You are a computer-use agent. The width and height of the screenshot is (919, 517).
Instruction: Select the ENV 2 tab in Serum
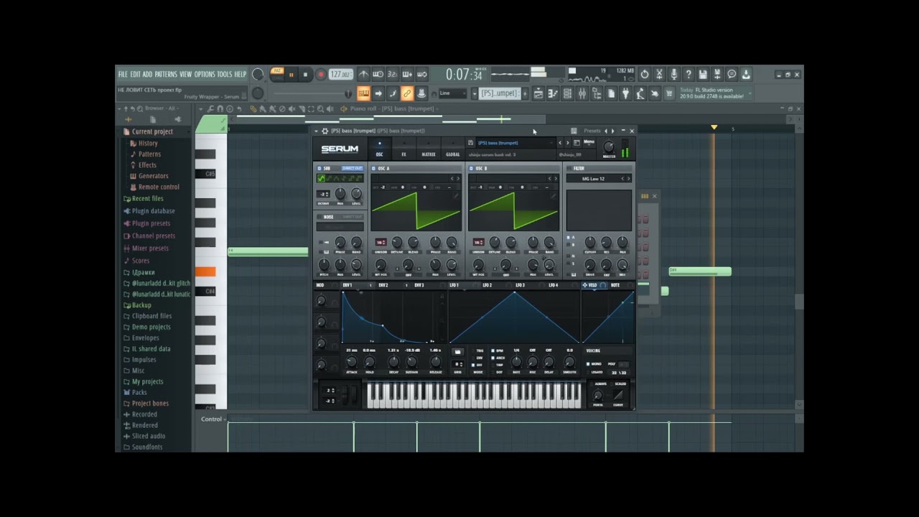[x=383, y=285]
